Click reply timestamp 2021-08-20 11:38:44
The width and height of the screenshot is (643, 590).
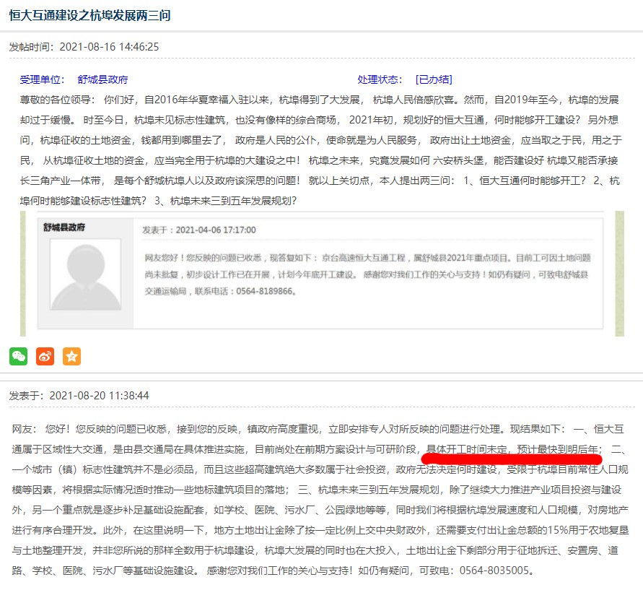[100, 396]
